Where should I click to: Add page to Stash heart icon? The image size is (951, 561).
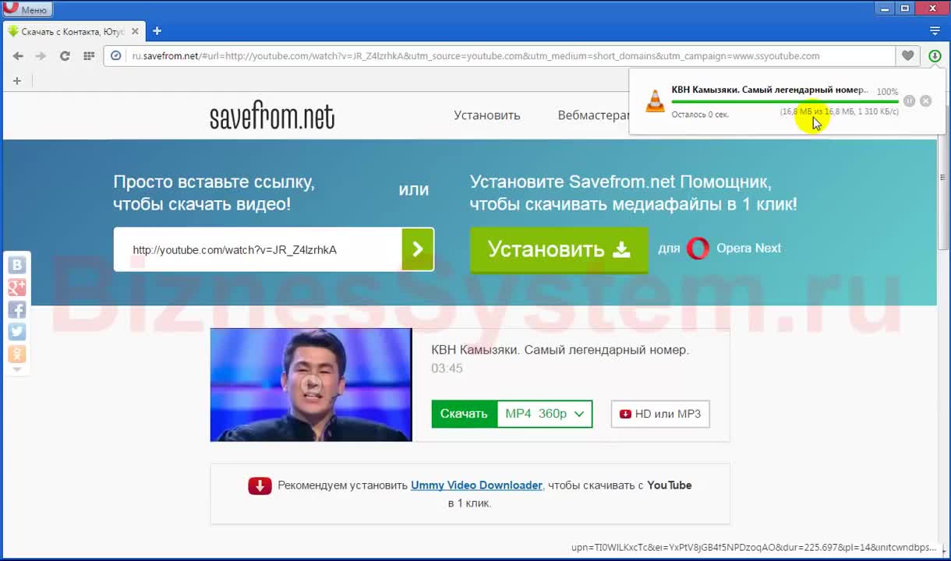(x=908, y=56)
